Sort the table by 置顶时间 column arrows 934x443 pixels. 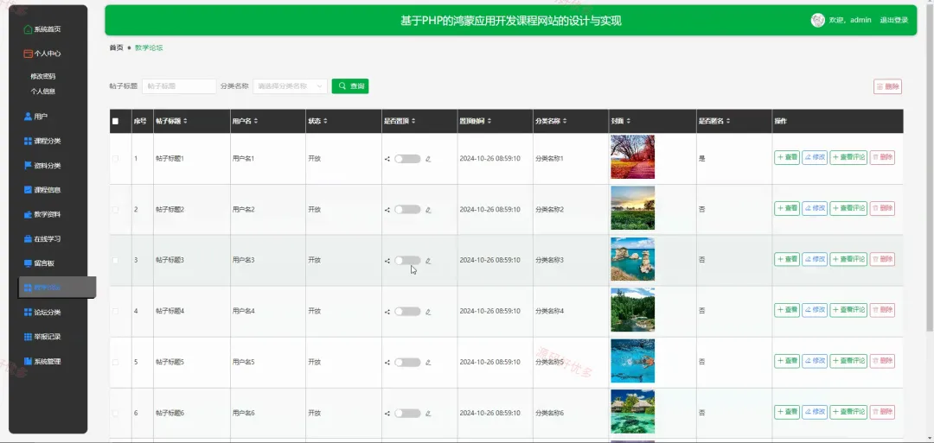point(489,121)
